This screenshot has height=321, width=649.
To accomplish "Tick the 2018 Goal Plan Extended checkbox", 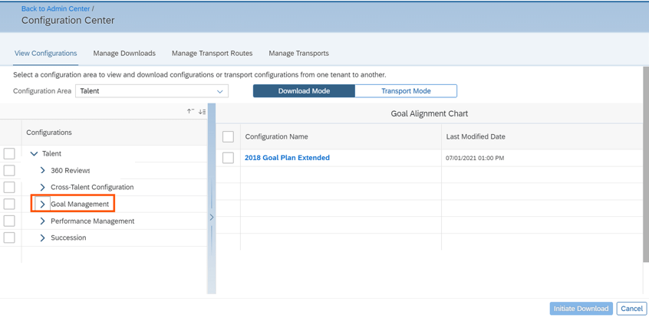I will click(228, 158).
